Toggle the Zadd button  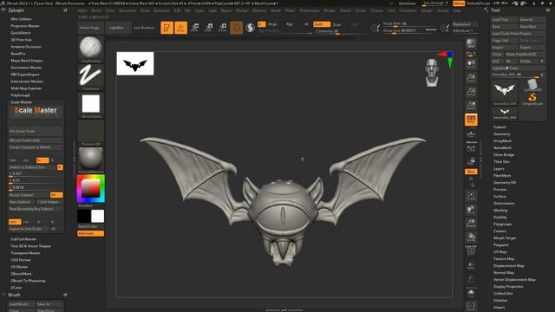pyautogui.click(x=322, y=24)
